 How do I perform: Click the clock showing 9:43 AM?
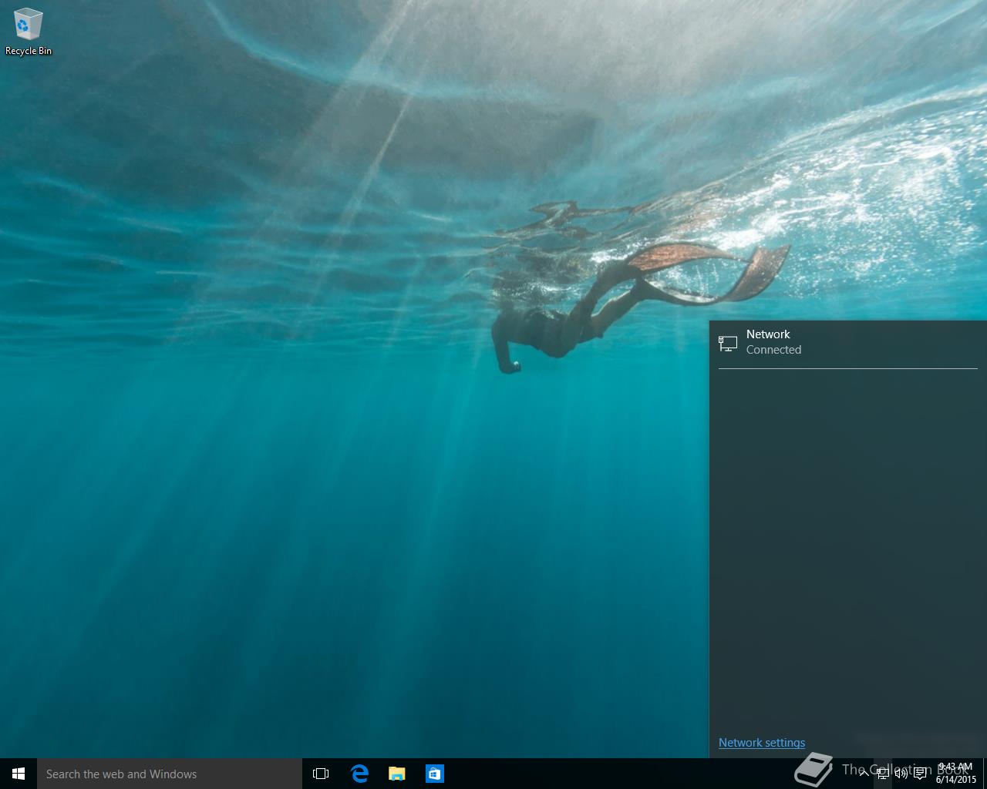click(955, 774)
